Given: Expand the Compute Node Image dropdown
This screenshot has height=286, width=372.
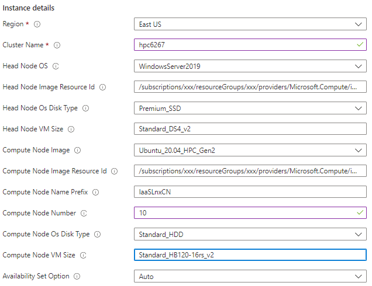Looking at the screenshot, I should [x=250, y=150].
